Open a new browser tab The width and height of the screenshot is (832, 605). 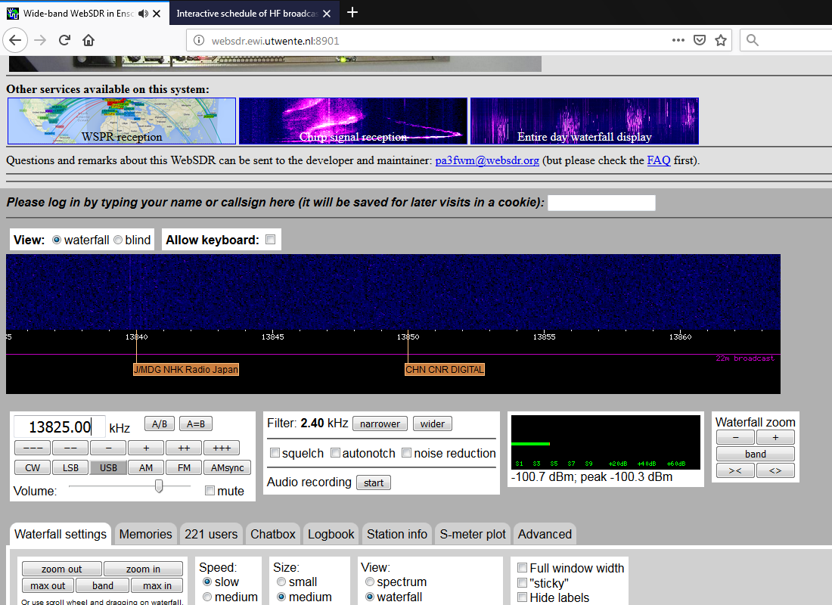coord(352,12)
